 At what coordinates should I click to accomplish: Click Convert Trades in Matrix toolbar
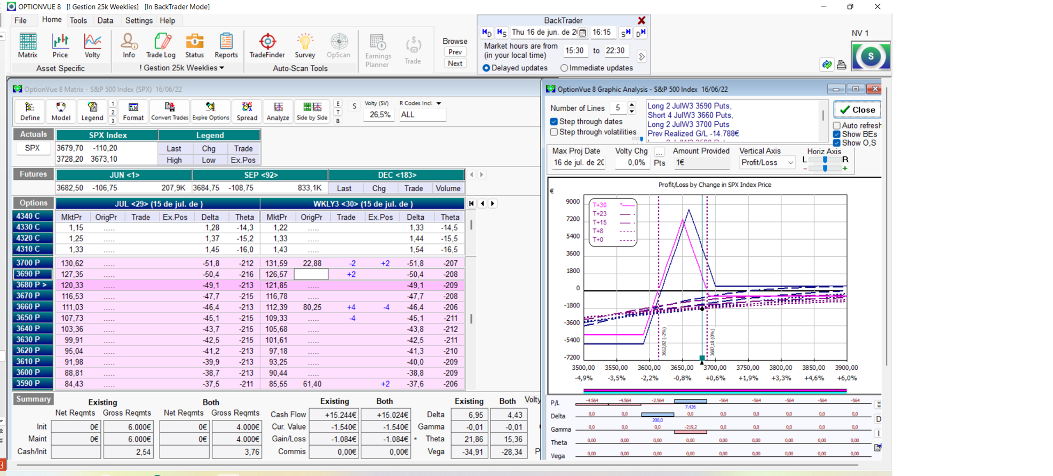pos(170,112)
